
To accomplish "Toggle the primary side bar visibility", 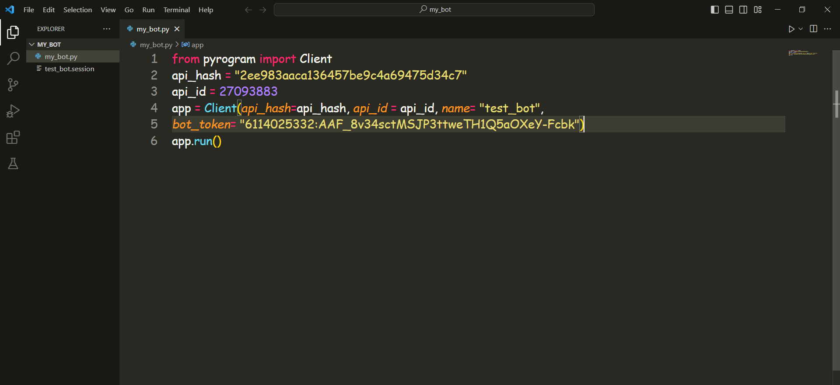I will click(x=715, y=10).
